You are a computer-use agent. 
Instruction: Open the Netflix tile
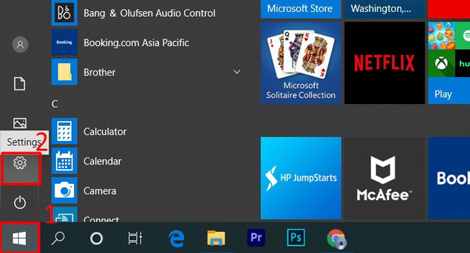point(384,62)
